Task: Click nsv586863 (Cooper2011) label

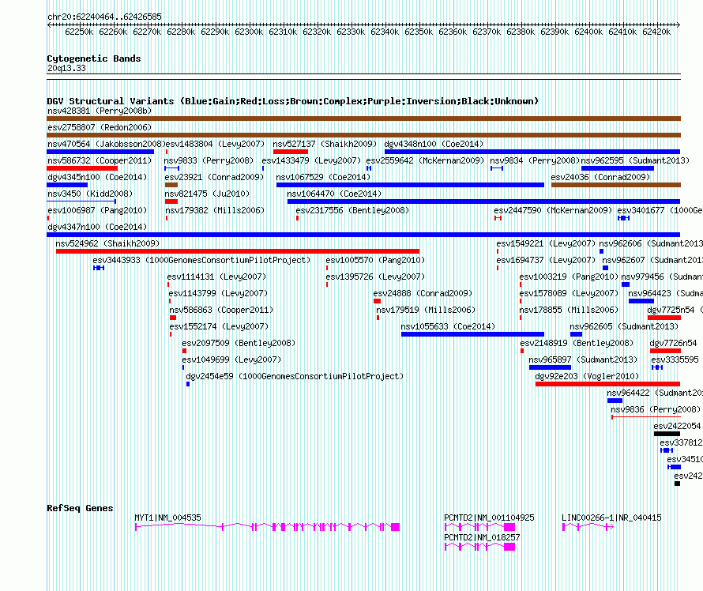Action: (221, 310)
